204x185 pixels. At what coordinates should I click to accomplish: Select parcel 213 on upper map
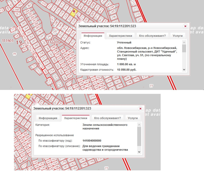(x=135, y=9)
